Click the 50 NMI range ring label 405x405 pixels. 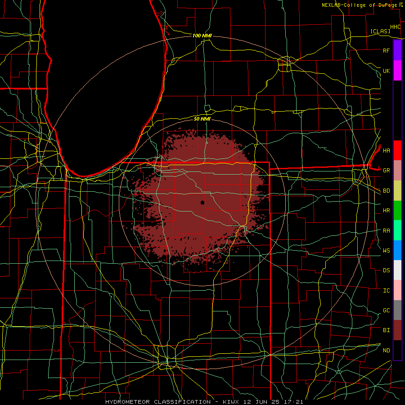point(202,119)
